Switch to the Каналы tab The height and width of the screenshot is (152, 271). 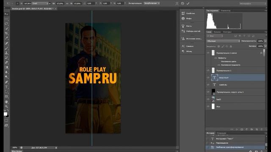point(217,32)
